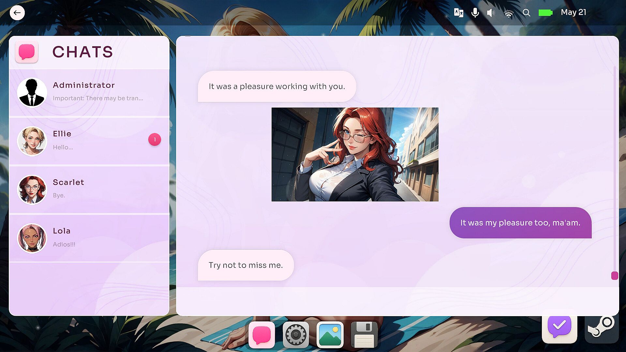Open the Administrator chat
Image resolution: width=626 pixels, height=352 pixels.
89,92
